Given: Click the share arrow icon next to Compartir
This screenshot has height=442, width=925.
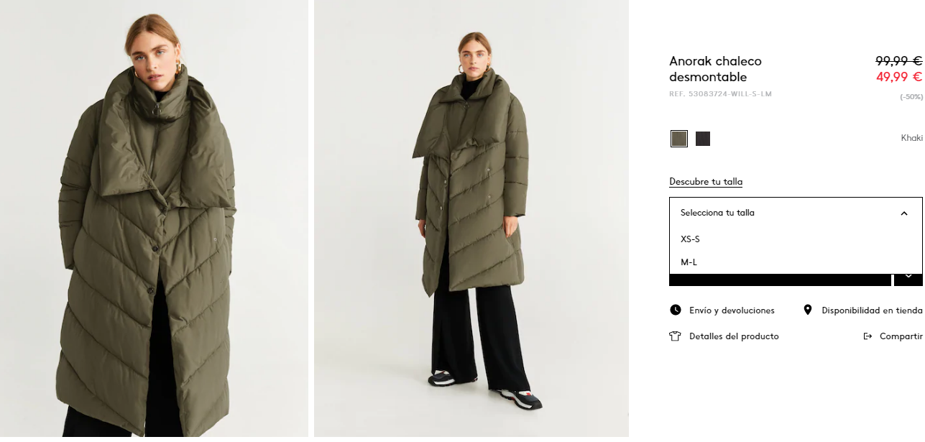Looking at the screenshot, I should pyautogui.click(x=868, y=336).
